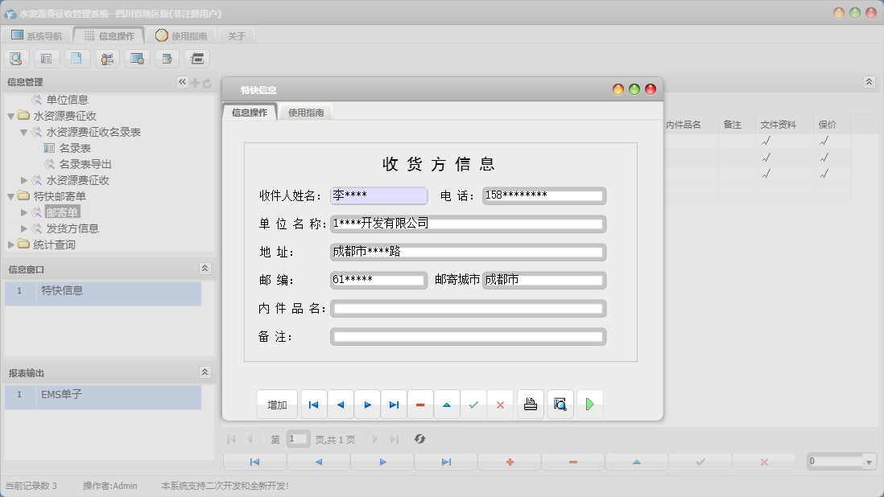Open the dropdown at the bottom right corner
884x497 pixels.
pyautogui.click(x=871, y=461)
